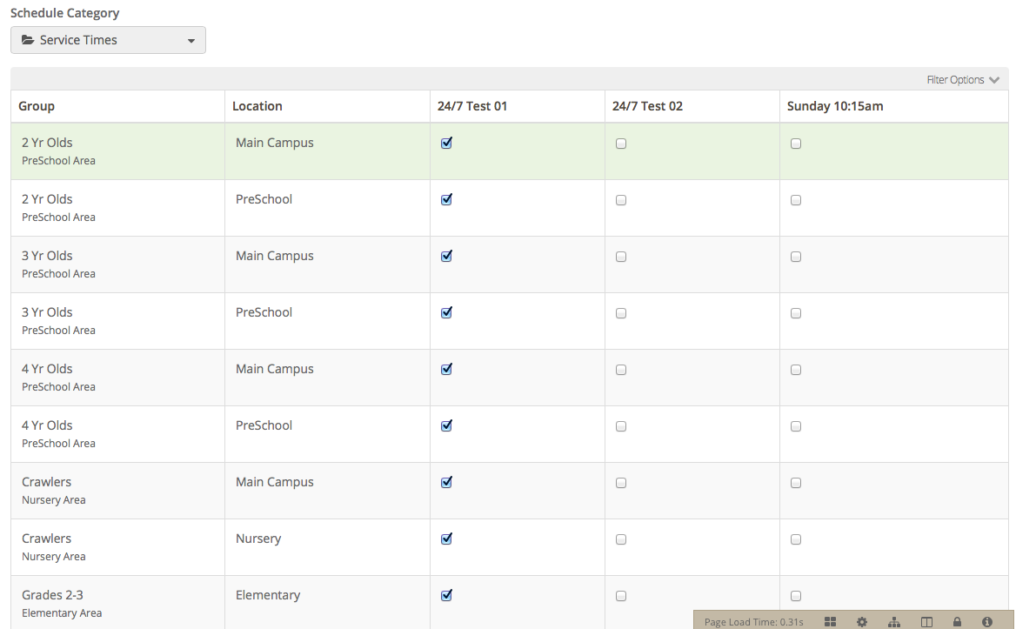Enable 24/7 Test 02 for Crawlers Nursery
The width and height of the screenshot is (1016, 629).
[620, 539]
